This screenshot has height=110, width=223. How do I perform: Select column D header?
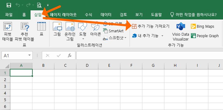click(x=87, y=66)
